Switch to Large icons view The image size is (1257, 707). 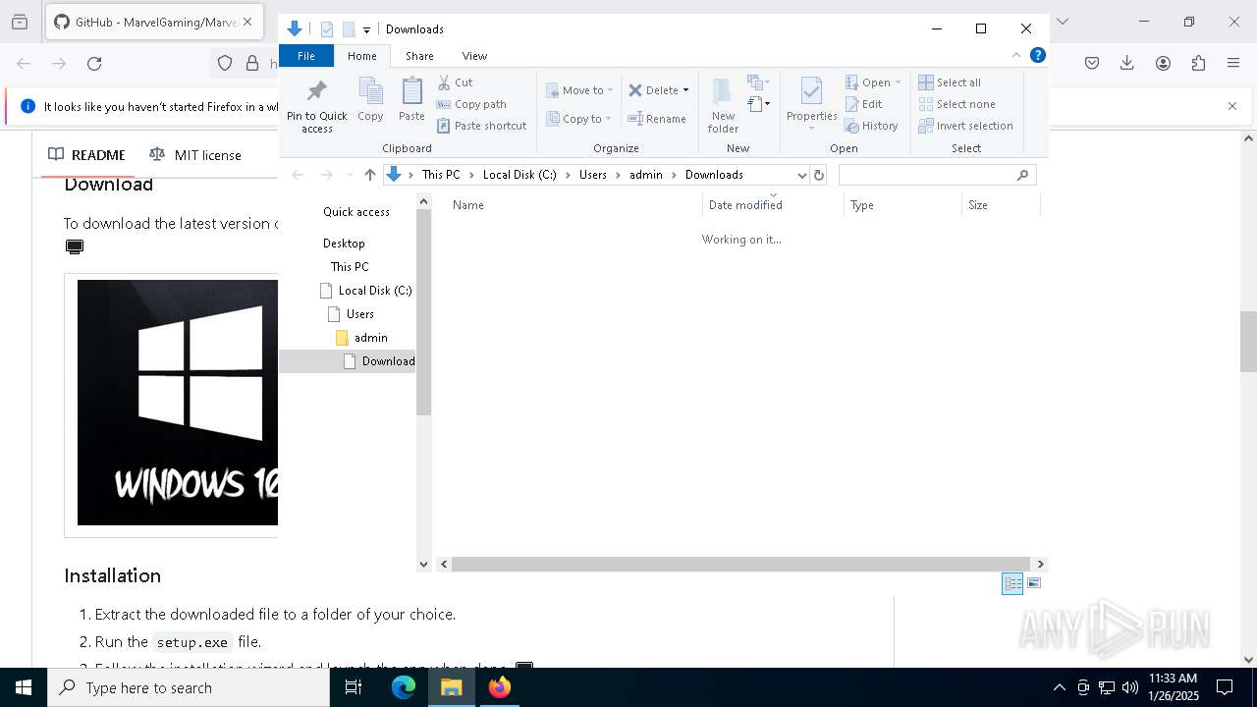(1033, 583)
